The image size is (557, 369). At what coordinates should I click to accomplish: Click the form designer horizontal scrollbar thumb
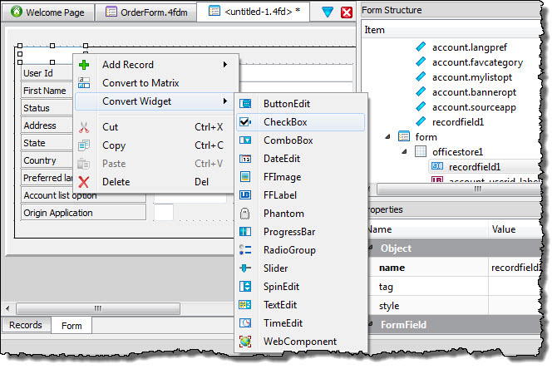98,308
